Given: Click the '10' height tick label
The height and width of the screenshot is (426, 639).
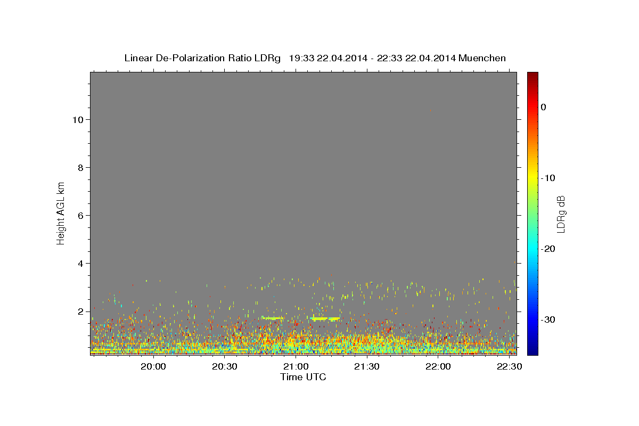Looking at the screenshot, I should [x=77, y=120].
